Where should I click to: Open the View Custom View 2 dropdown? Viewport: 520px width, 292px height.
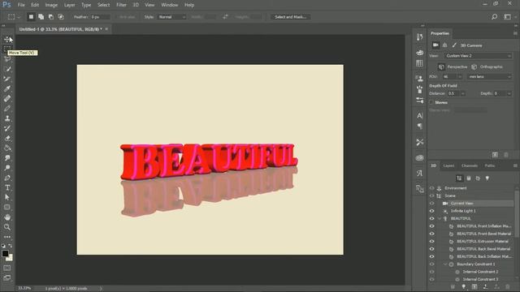[478, 56]
